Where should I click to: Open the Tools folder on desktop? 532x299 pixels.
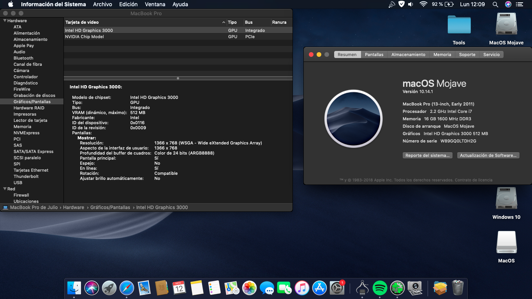point(459,26)
